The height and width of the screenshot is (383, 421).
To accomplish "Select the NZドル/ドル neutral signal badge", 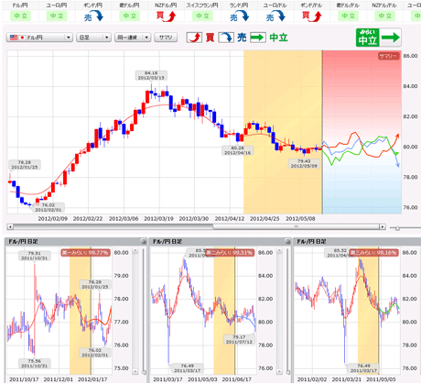I will click(384, 16).
